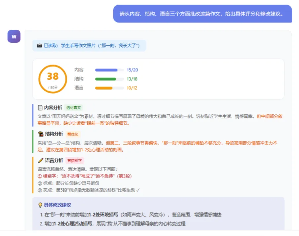Click the / 50分 label under the score
299x236 pixels.
click(x=53, y=88)
